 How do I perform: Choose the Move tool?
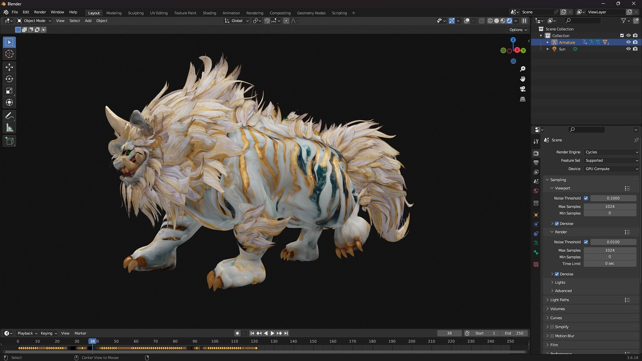click(x=9, y=67)
